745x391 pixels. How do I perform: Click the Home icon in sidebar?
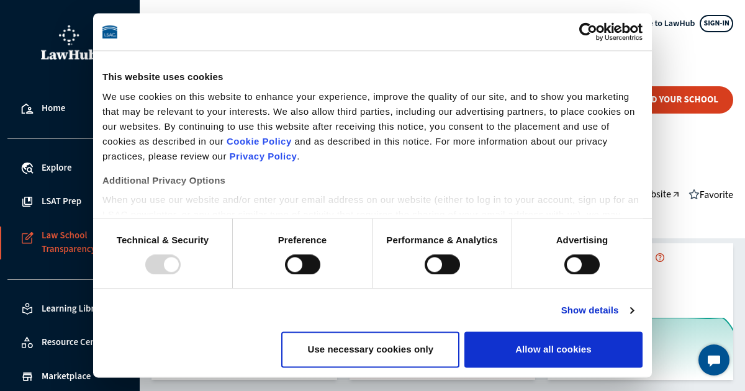tap(27, 109)
